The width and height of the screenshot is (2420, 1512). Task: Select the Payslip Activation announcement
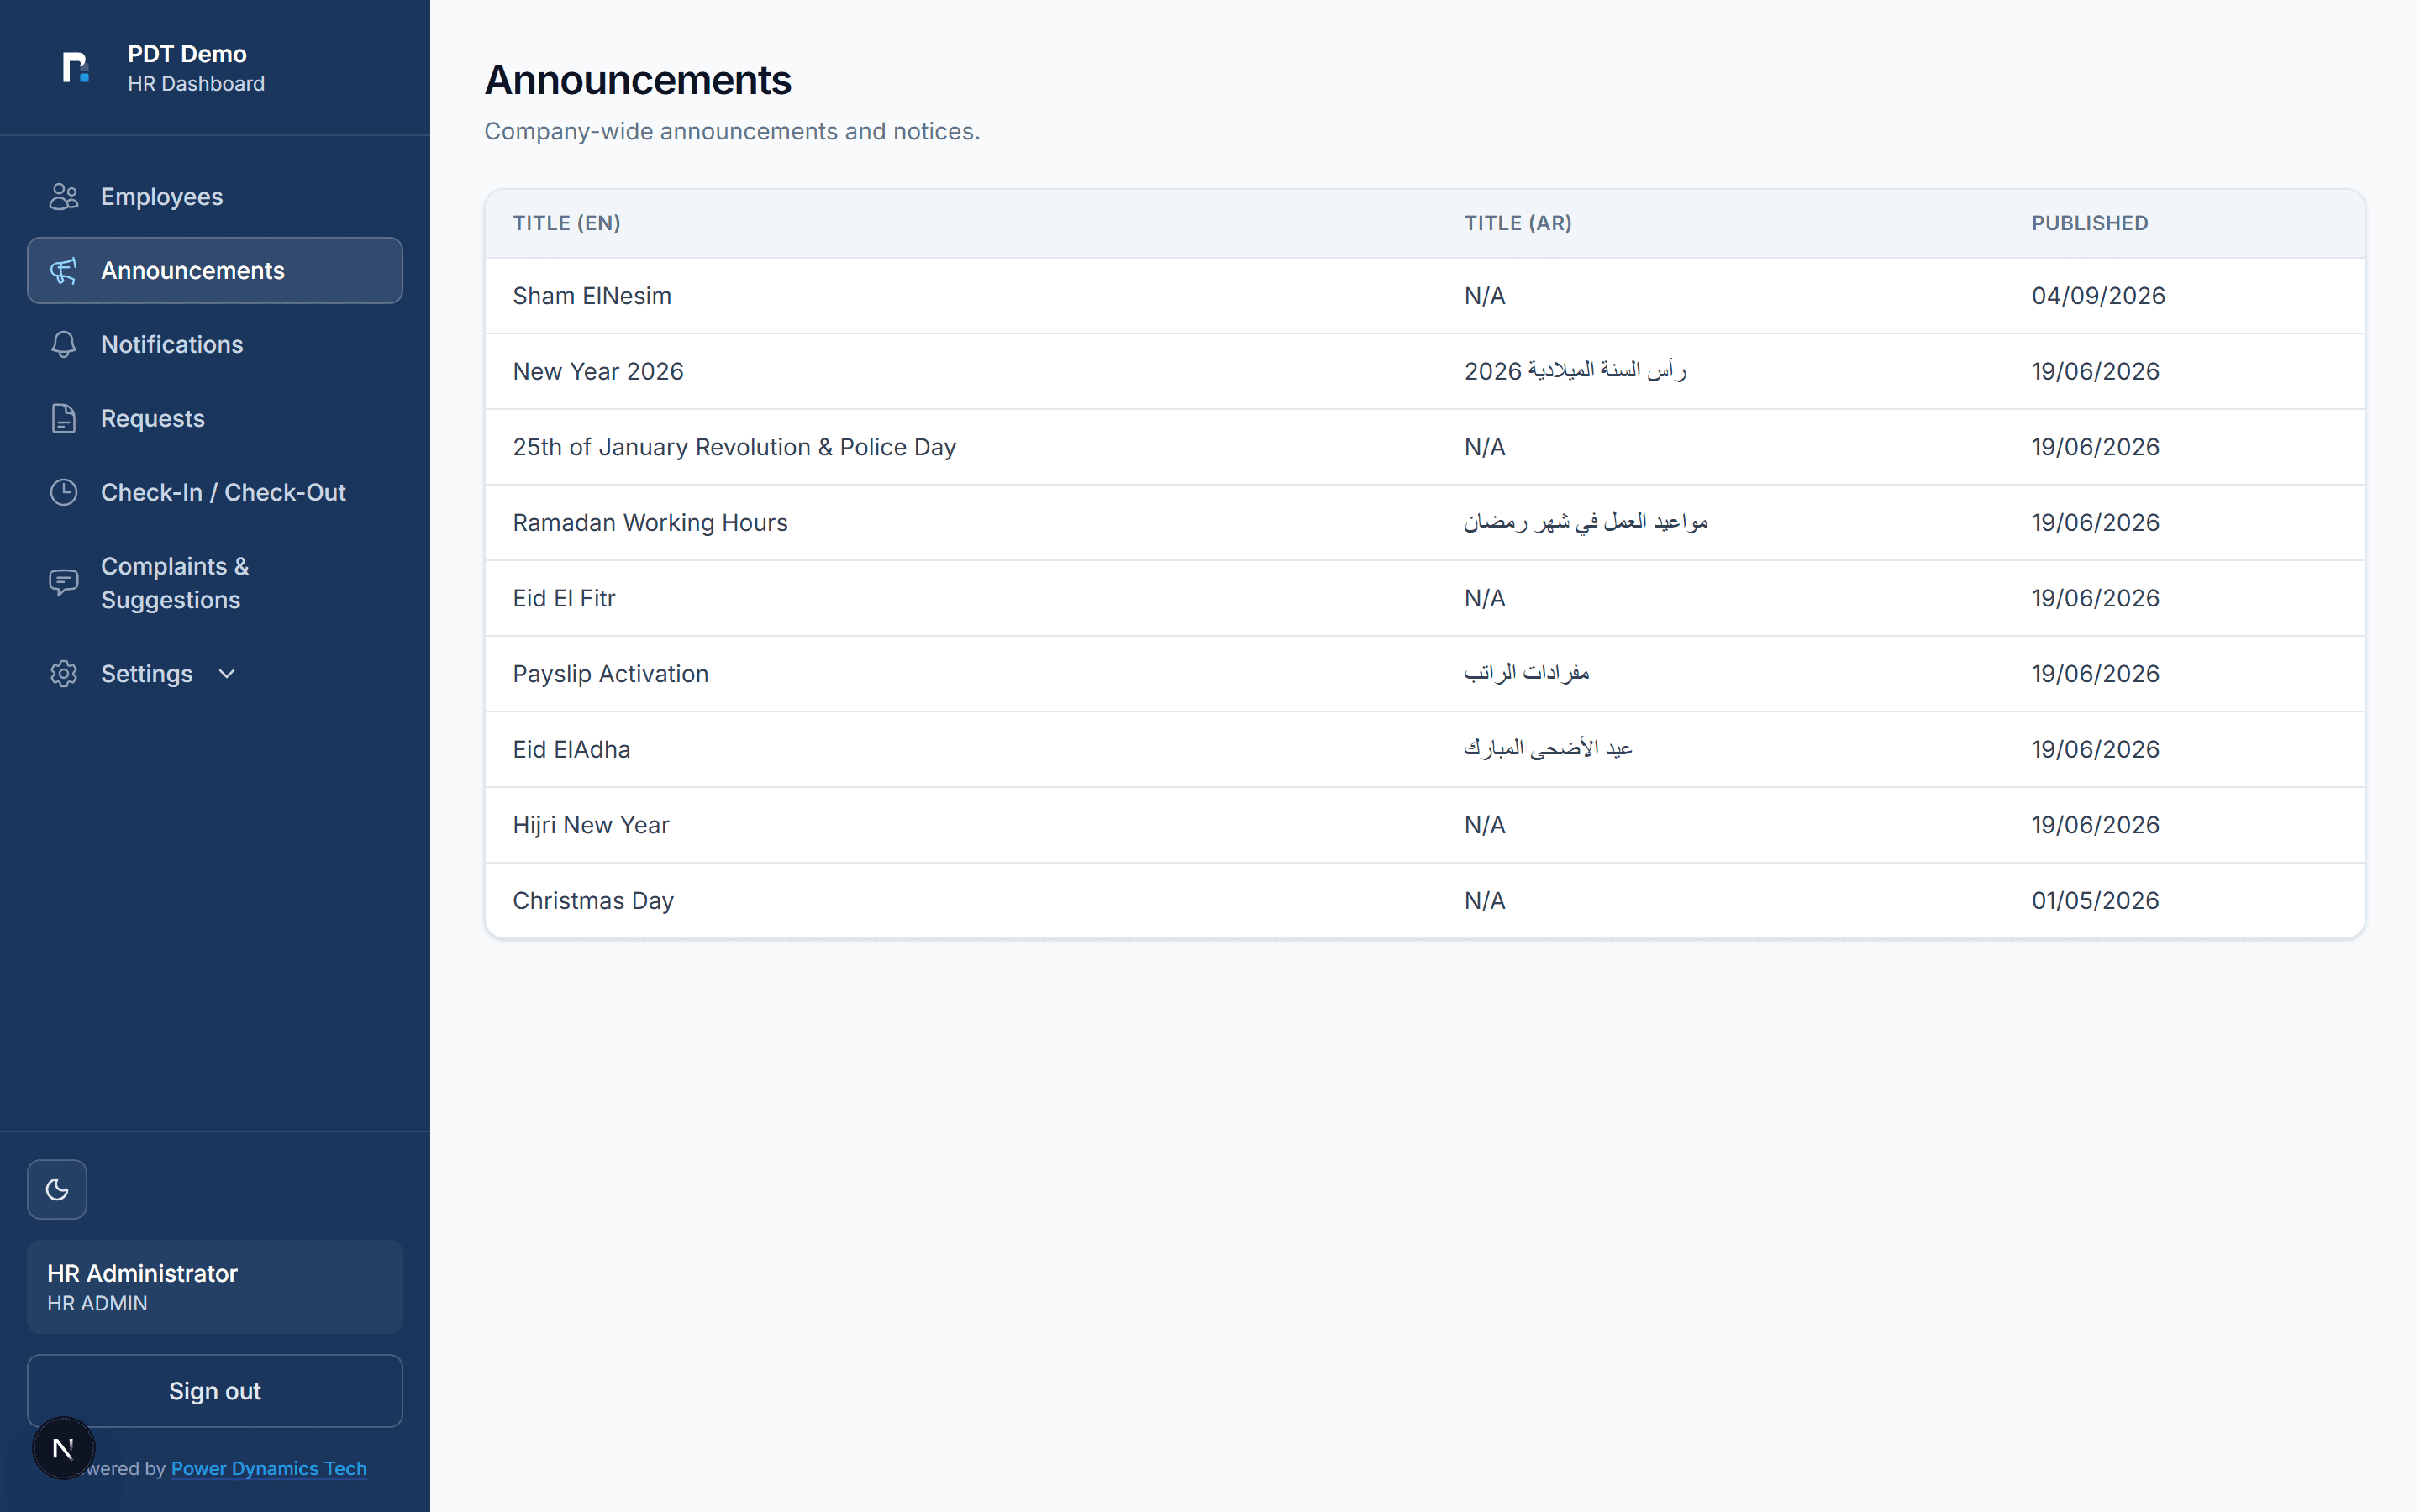pyautogui.click(x=1425, y=674)
